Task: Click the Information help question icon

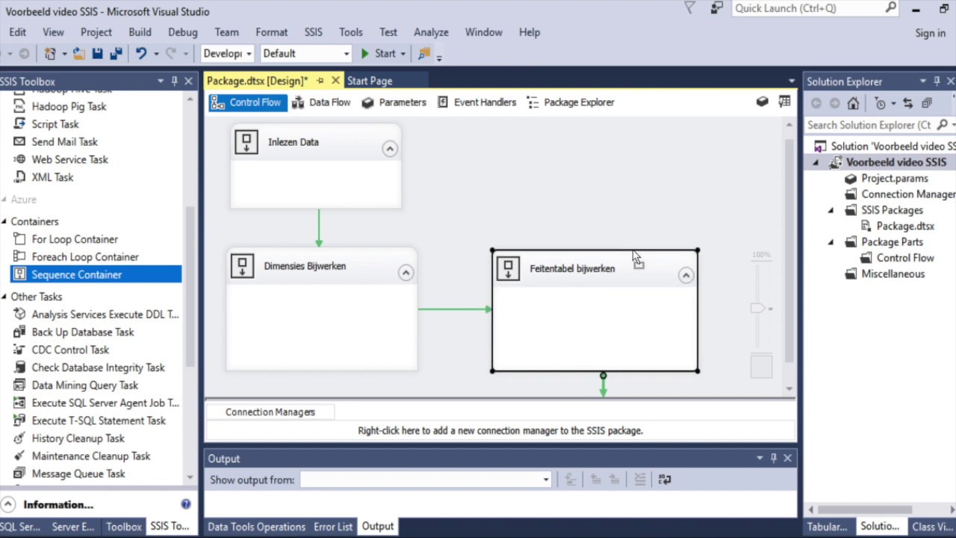Action: pos(185,504)
